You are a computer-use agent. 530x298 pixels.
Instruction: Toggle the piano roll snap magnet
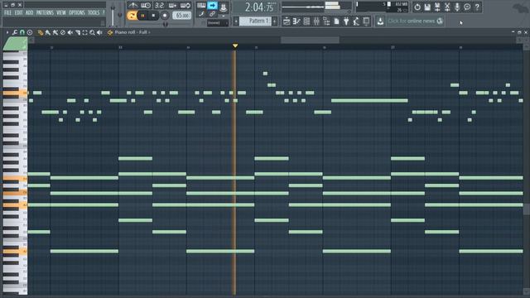point(22,32)
